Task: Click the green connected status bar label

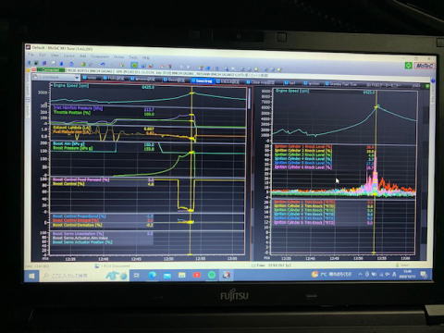Action: pyautogui.click(x=51, y=70)
